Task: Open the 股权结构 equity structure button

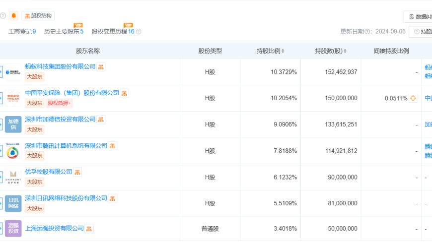Action: pyautogui.click(x=38, y=16)
